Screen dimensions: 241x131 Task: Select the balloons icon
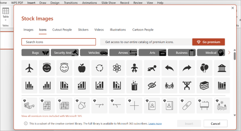click(x=204, y=68)
